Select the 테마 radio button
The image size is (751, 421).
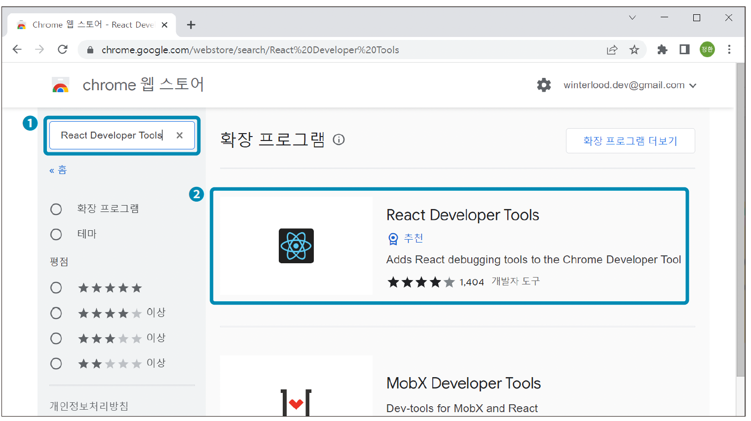click(x=56, y=234)
